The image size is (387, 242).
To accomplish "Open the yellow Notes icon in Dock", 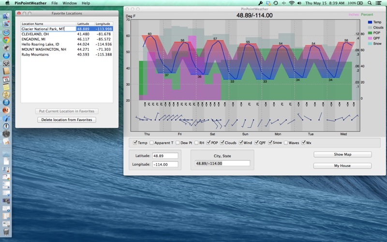I will (6, 87).
